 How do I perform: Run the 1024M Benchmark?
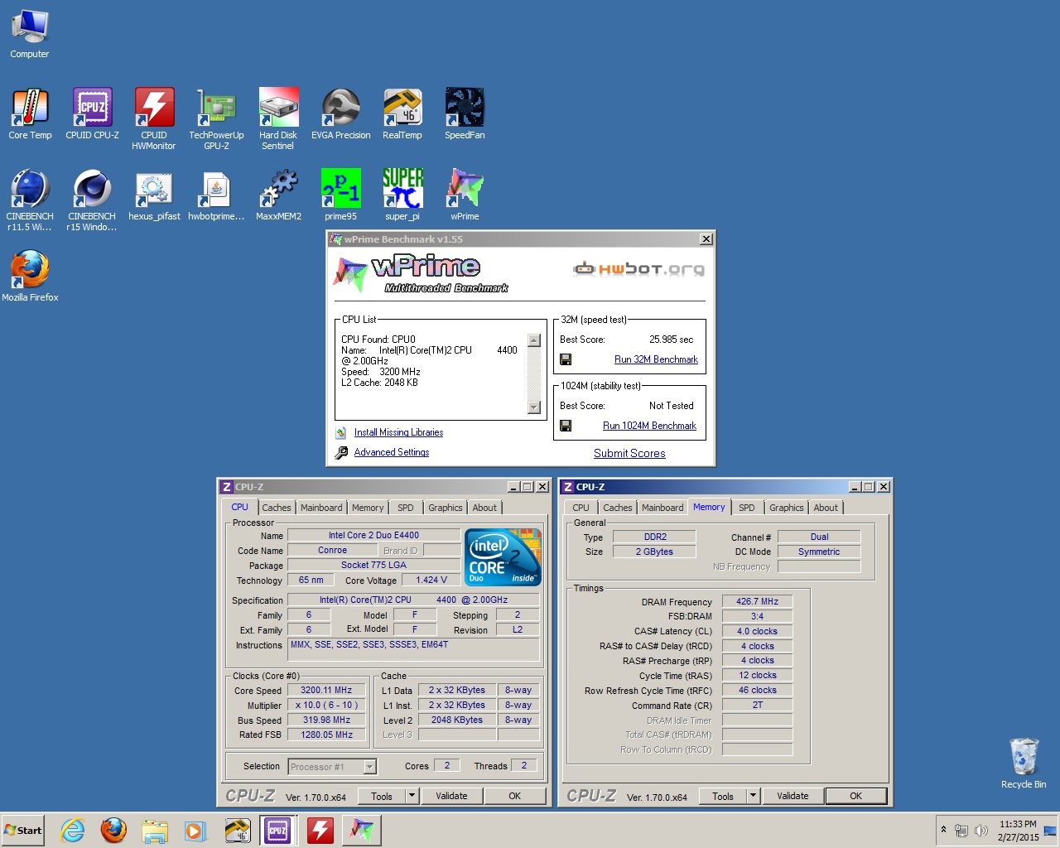click(649, 426)
